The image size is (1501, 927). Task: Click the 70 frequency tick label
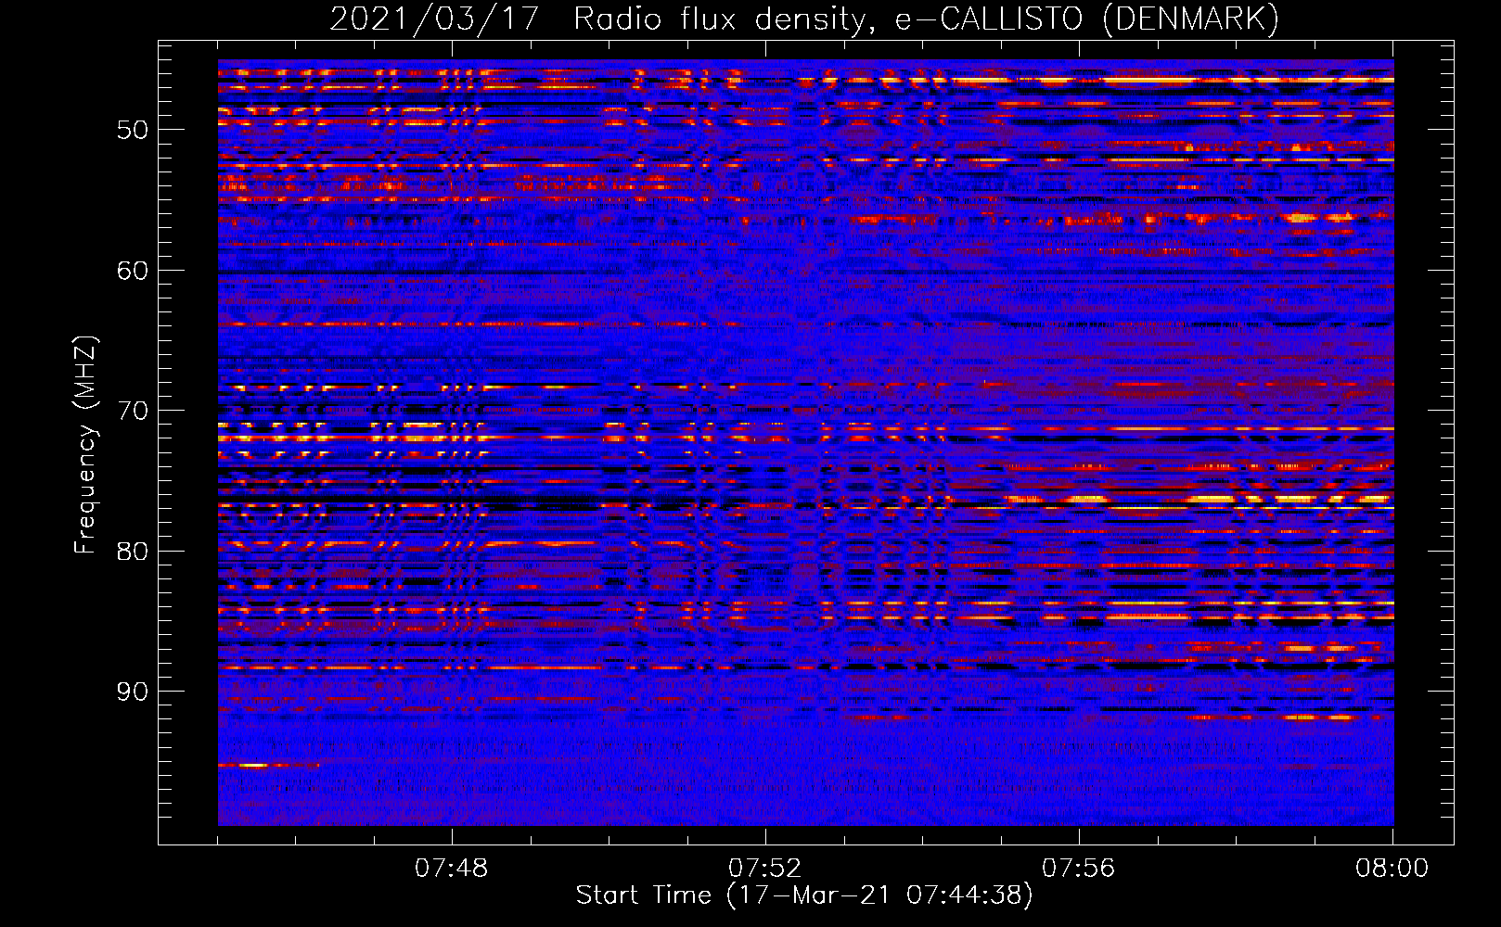pos(133,411)
